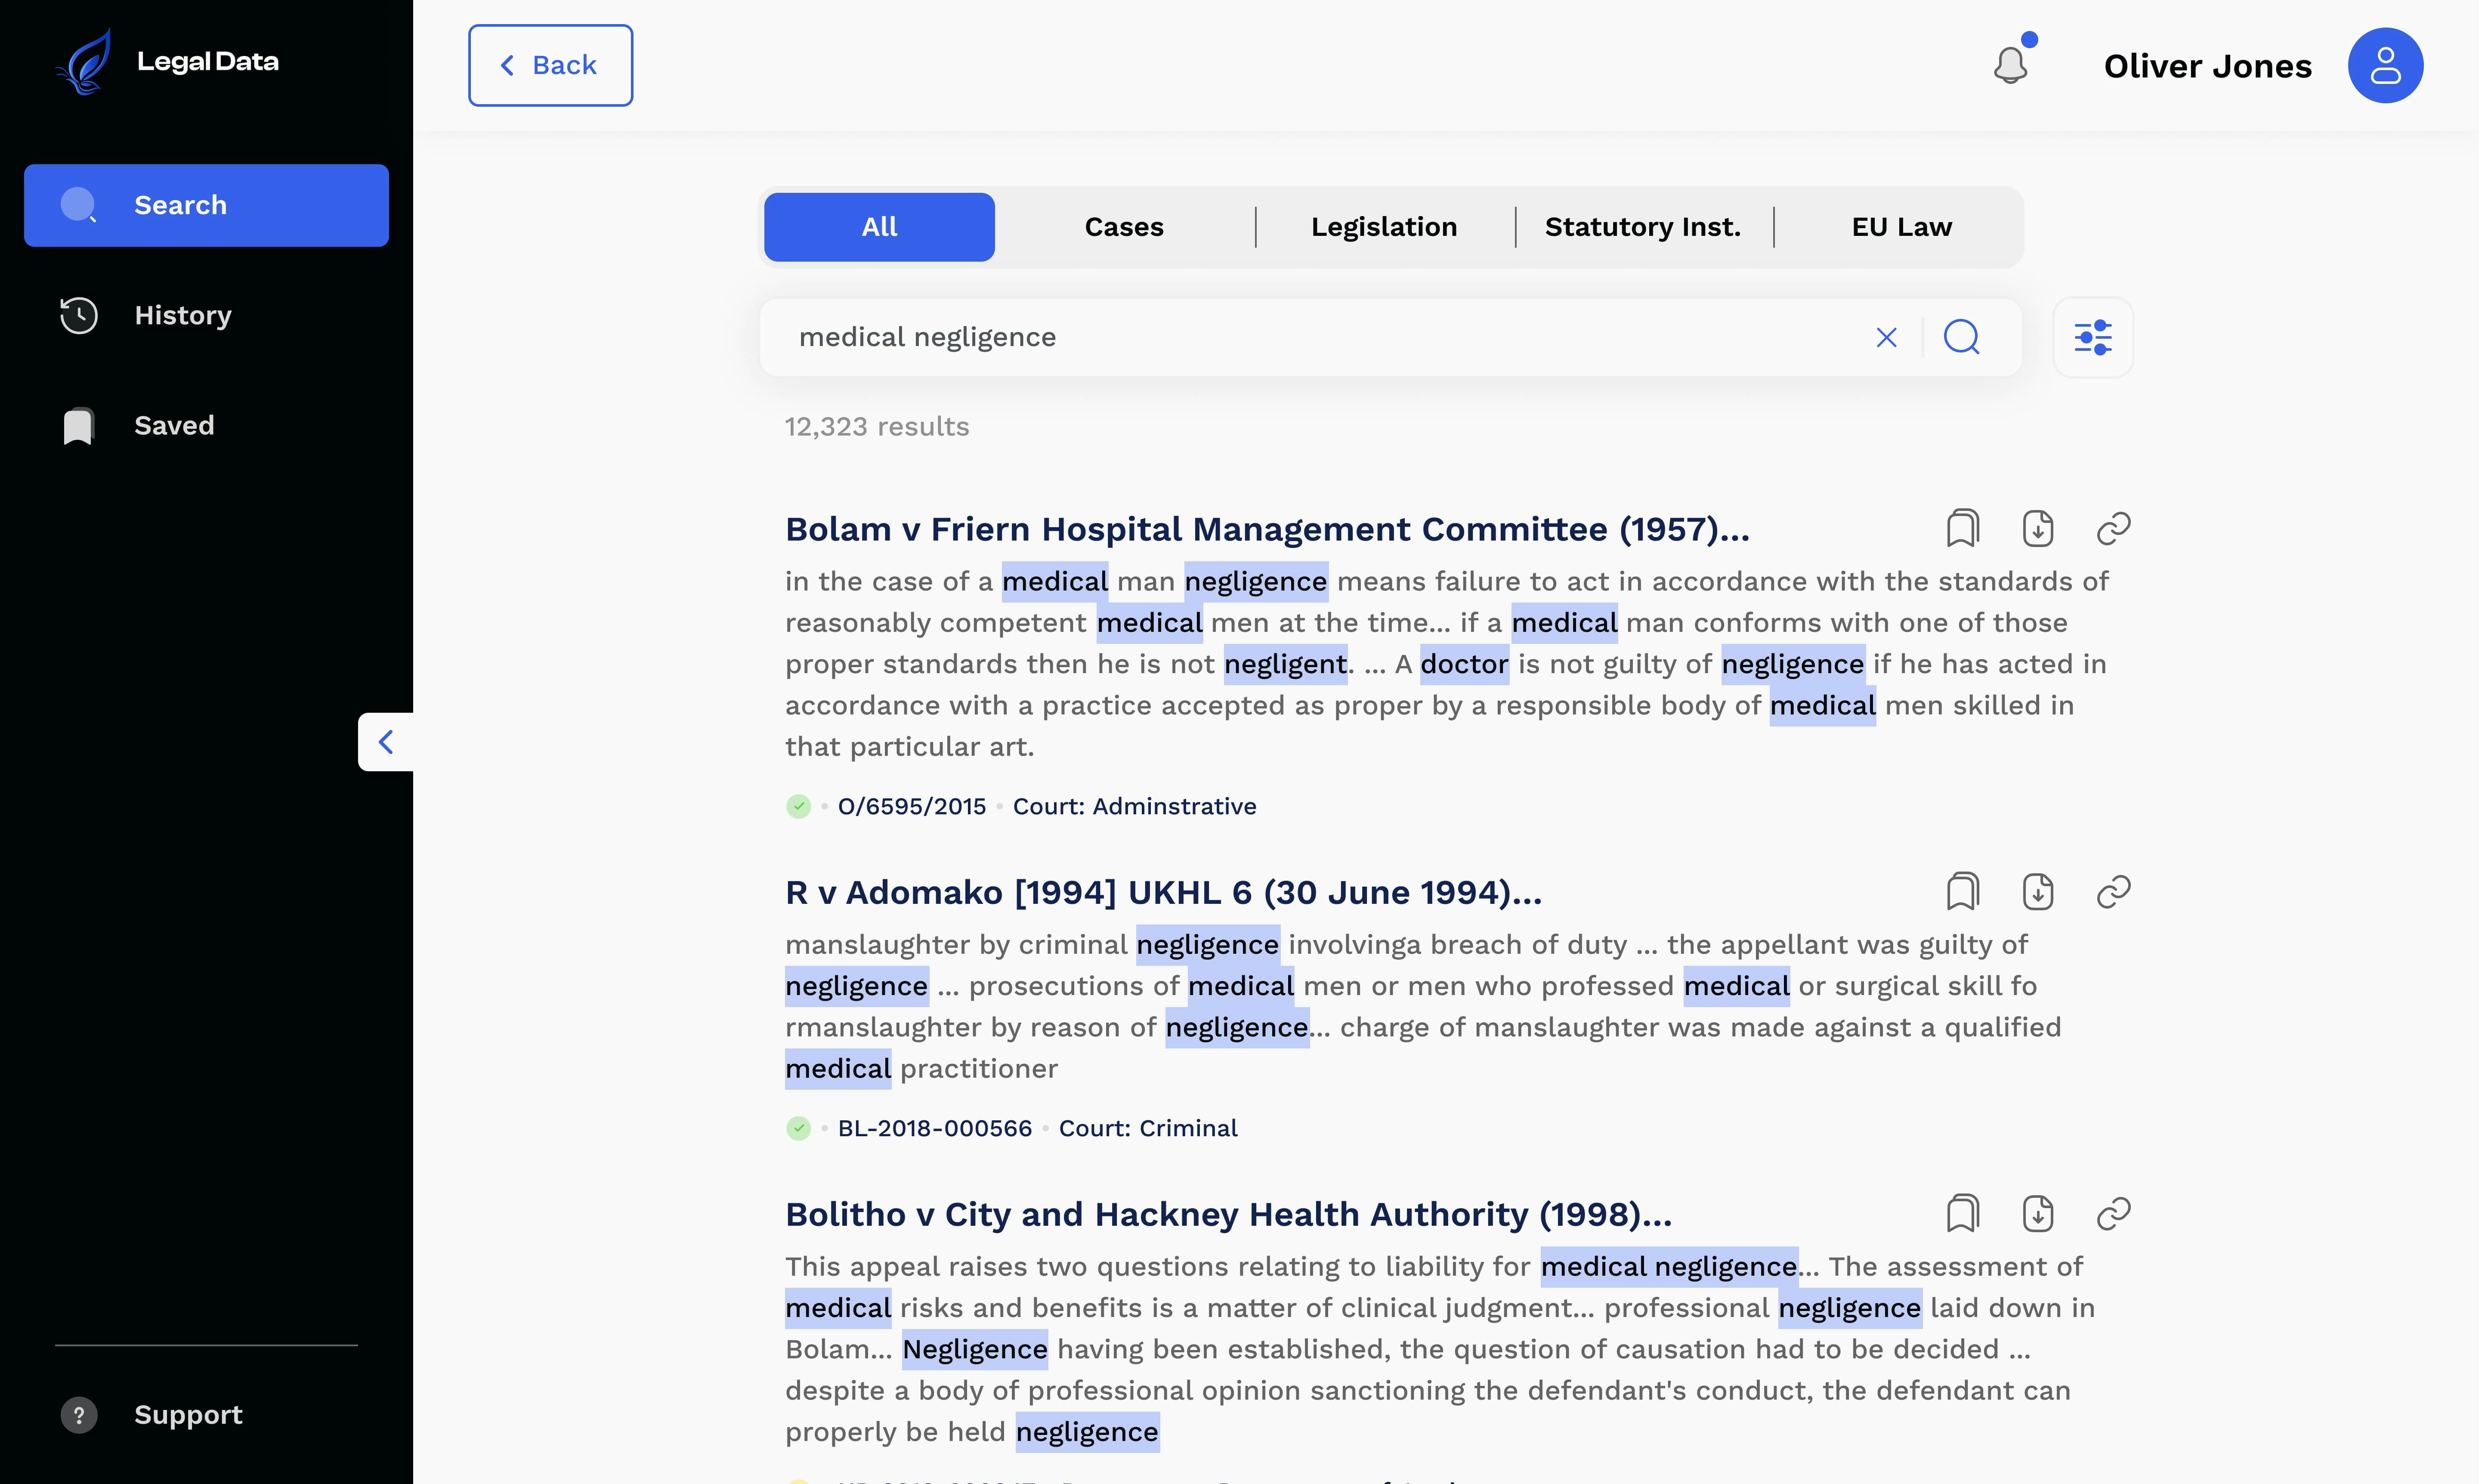This screenshot has width=2479, height=1484.
Task: Run search with magnifier icon
Action: (1961, 337)
